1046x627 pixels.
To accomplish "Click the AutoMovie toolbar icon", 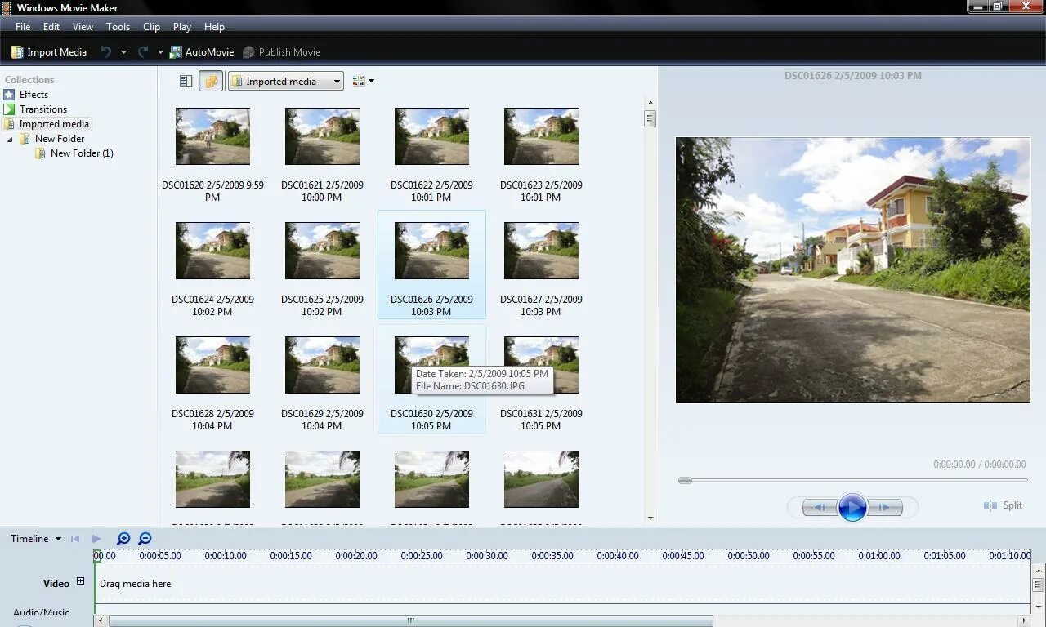I will point(175,51).
